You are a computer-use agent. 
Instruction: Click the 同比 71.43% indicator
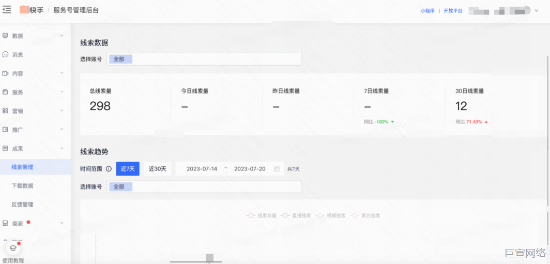click(471, 121)
